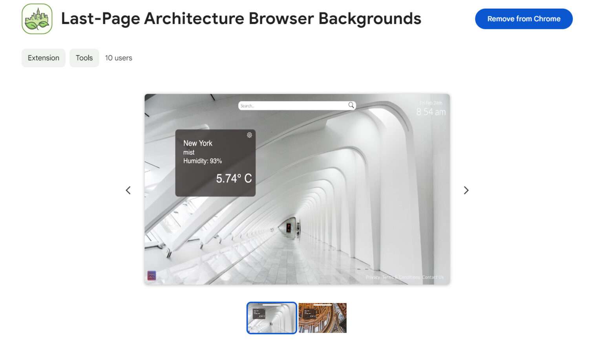Select the golden cathedral ceiling thumbnail
Screen dimensions: 603x349
pos(322,318)
